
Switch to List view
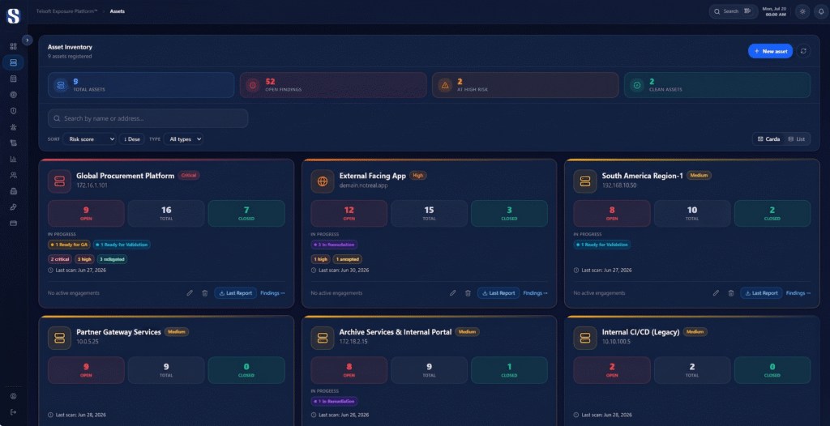(x=797, y=139)
